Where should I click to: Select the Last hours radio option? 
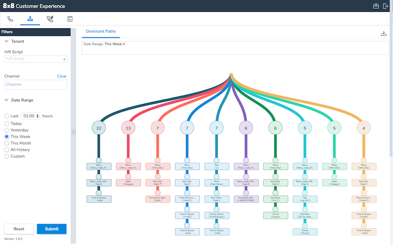7,116
